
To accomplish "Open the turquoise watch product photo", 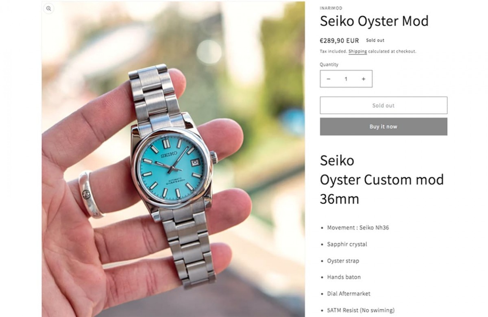I will click(x=173, y=159).
